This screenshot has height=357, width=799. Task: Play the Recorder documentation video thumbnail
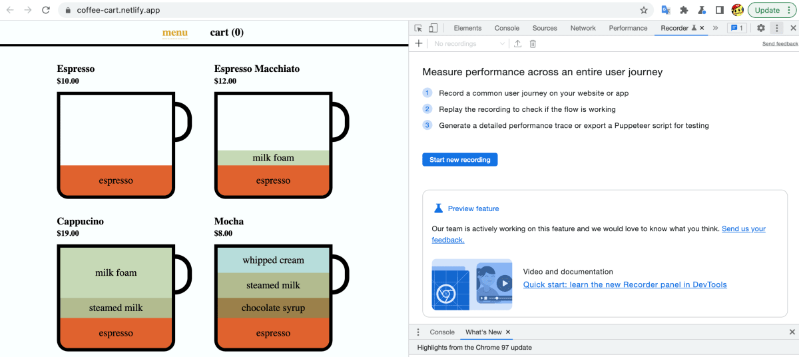pyautogui.click(x=504, y=284)
